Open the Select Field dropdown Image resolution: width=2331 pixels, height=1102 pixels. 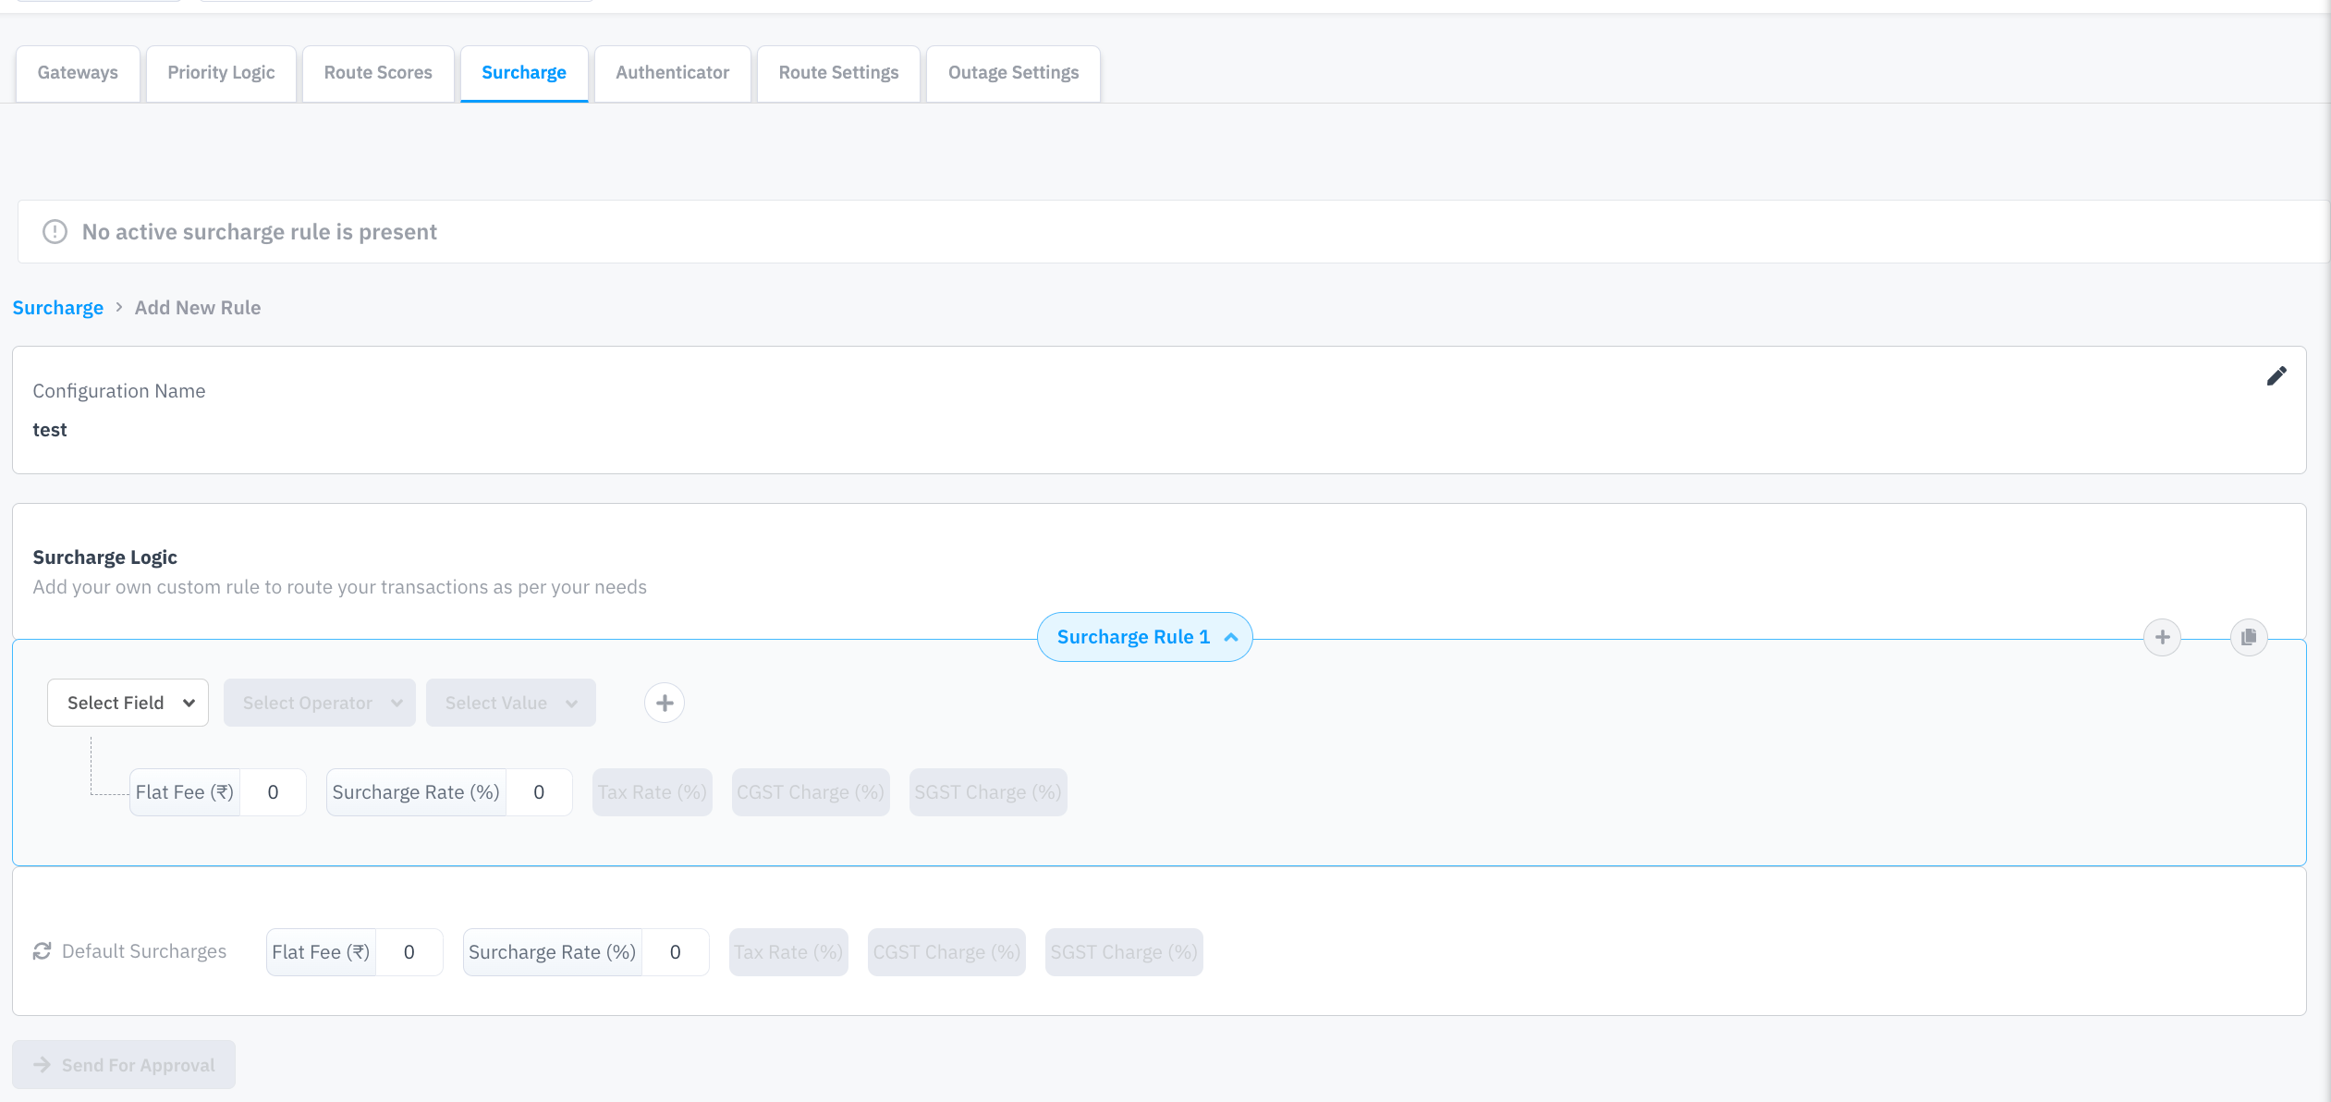pos(128,703)
